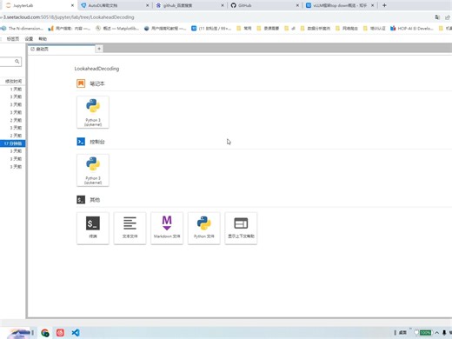Create a Python 3 notebook from the launcher
The width and height of the screenshot is (452, 339).
[93, 112]
